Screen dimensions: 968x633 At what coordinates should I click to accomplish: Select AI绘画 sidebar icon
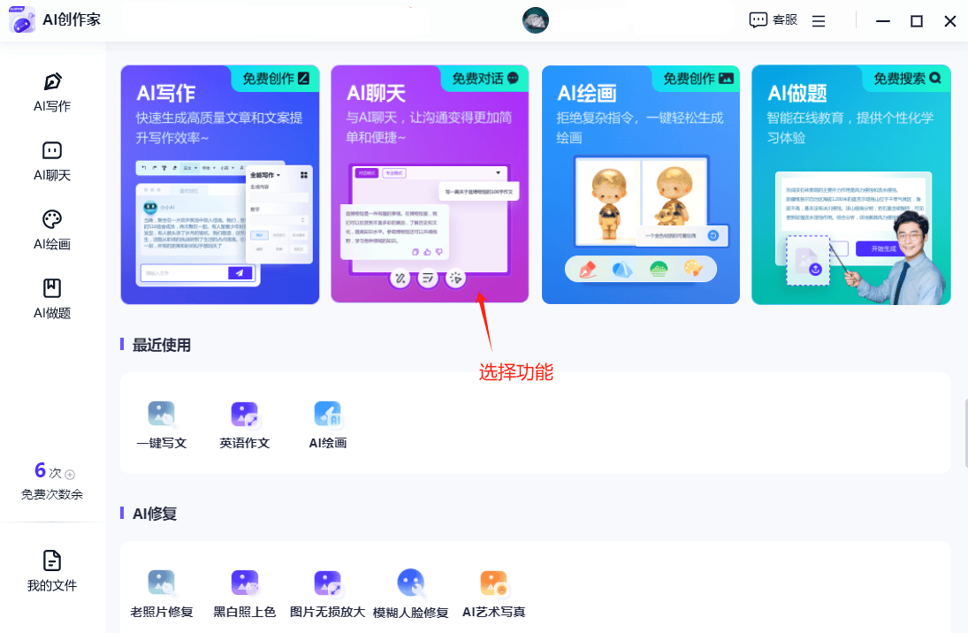pos(52,229)
